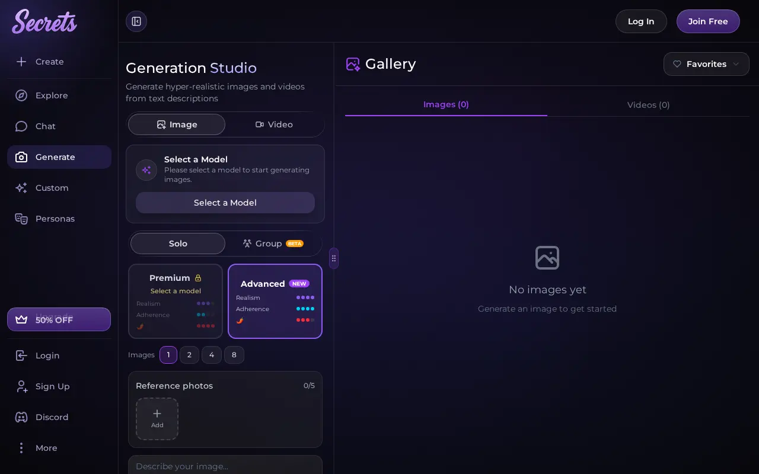The width and height of the screenshot is (759, 474).
Task: Select Generate in the sidebar
Action: [x=59, y=157]
